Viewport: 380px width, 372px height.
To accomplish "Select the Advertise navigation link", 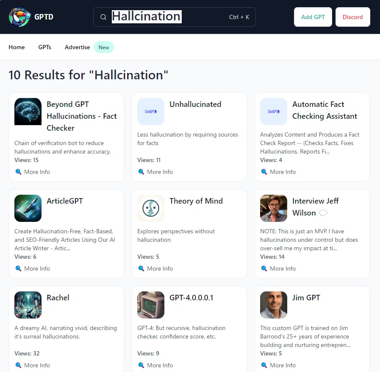I will [x=77, y=47].
